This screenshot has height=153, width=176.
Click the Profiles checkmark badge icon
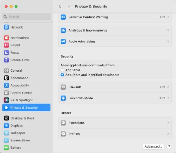pos(63,134)
